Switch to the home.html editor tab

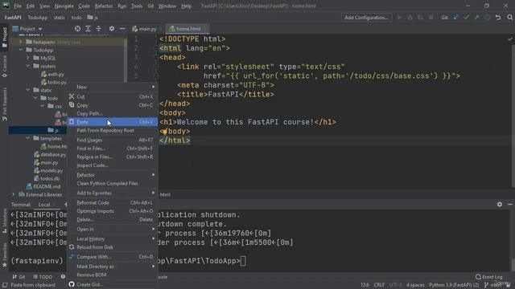pos(187,29)
